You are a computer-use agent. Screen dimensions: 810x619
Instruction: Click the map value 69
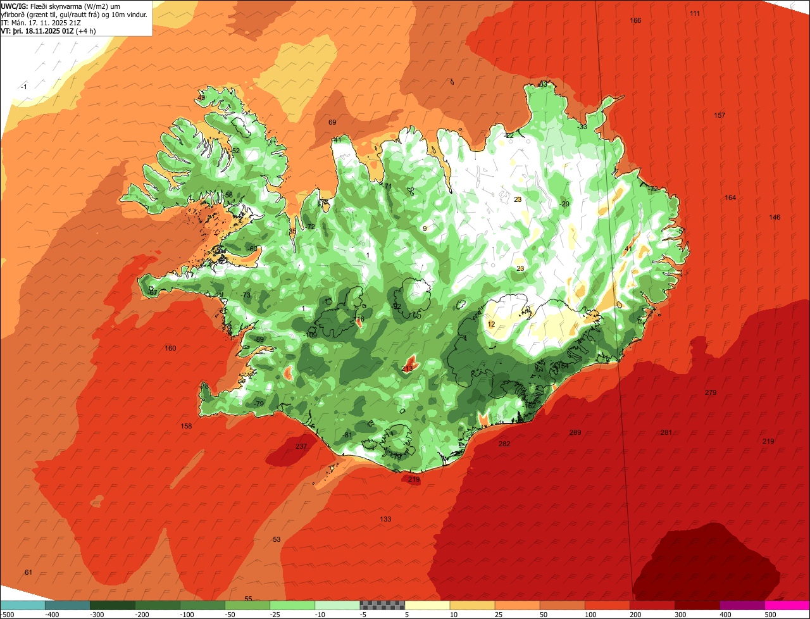(332, 122)
